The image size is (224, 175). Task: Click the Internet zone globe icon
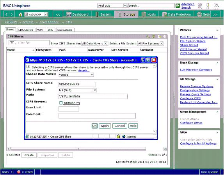(x=124, y=136)
